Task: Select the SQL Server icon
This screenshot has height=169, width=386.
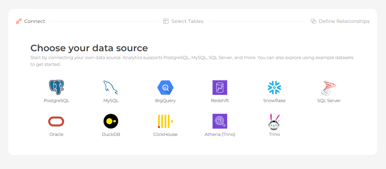Action: click(x=329, y=87)
